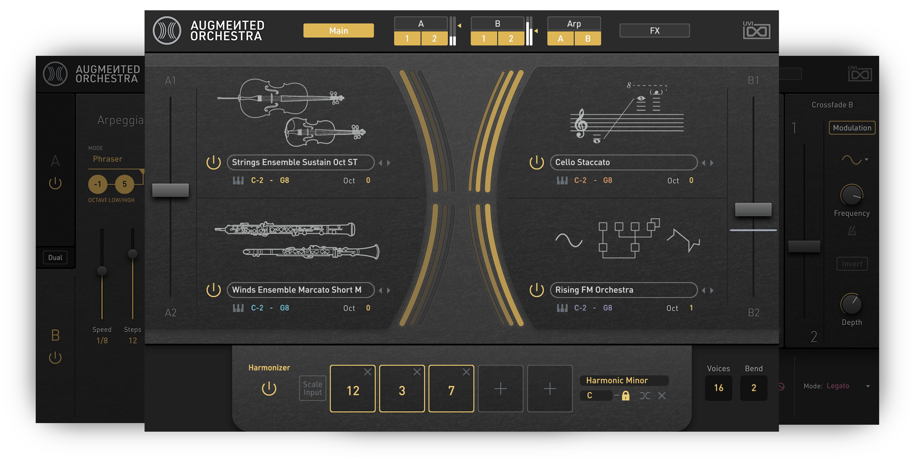Image resolution: width=912 pixels, height=476 pixels.
Task: Toggle Invert in Crossfade B window
Action: (x=852, y=264)
